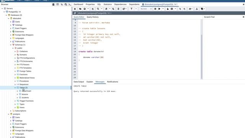Viewport: 245px width, 138px height.
Task: Switch to the Statistics tab
Action: click(108, 4)
